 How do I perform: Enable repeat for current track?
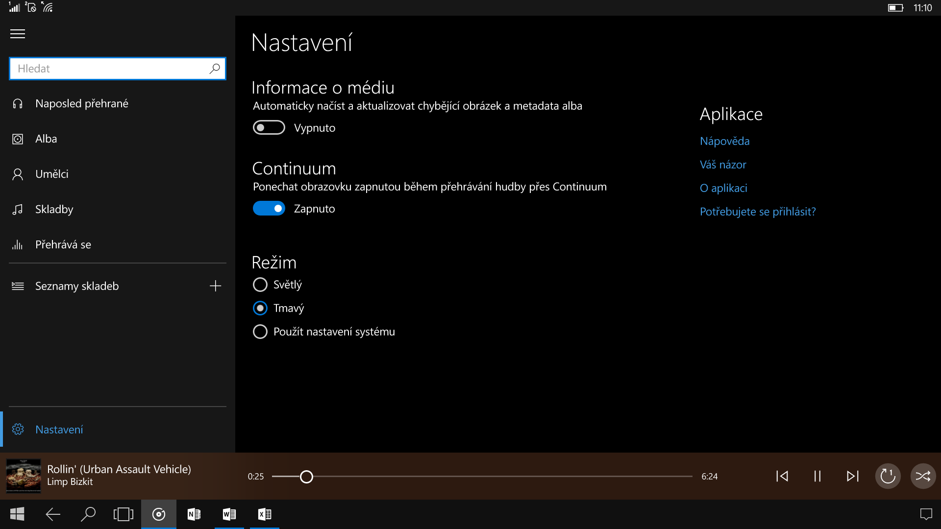tap(888, 476)
